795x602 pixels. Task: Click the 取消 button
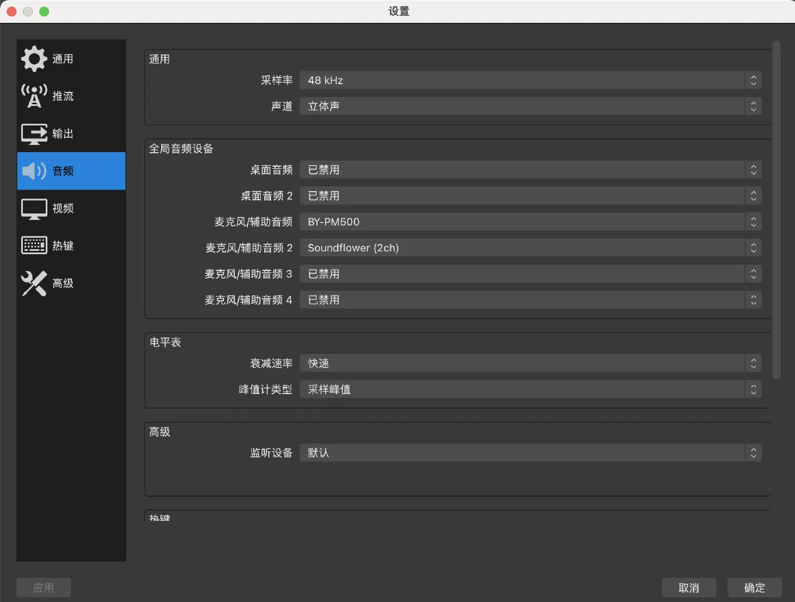click(x=689, y=588)
